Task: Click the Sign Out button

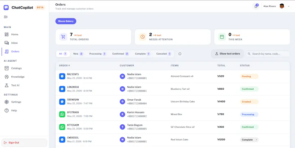Action: pyautogui.click(x=24, y=142)
